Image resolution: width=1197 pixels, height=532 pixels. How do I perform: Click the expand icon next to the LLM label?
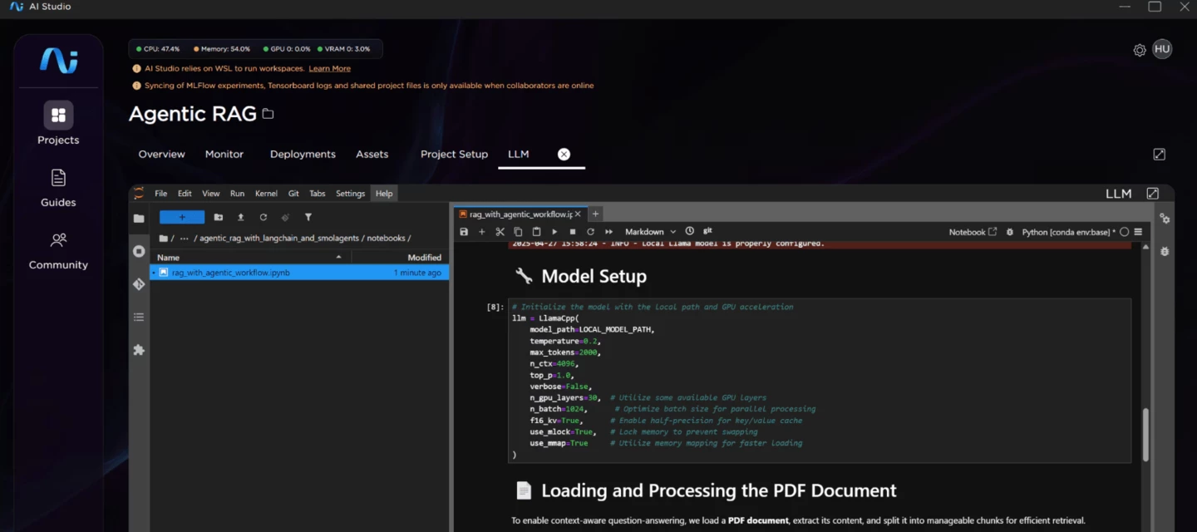pos(1152,194)
